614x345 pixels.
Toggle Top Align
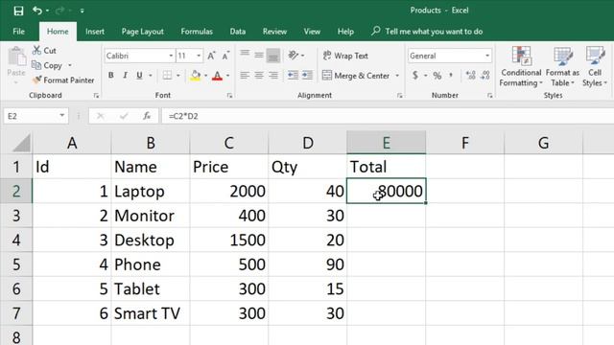tap(245, 55)
